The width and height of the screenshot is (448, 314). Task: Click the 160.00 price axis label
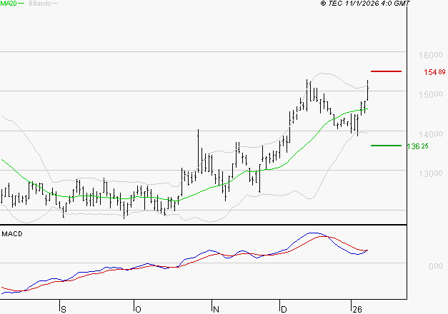(431, 55)
